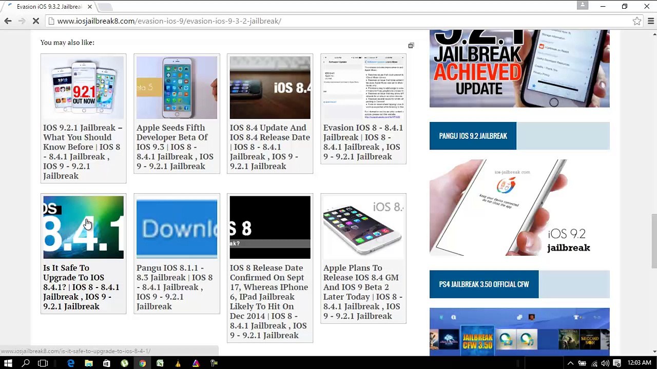Open 'IOS 9.2.1 Jailbreak – What You Should Know' link
This screenshot has width=657, height=369.
tap(83, 152)
